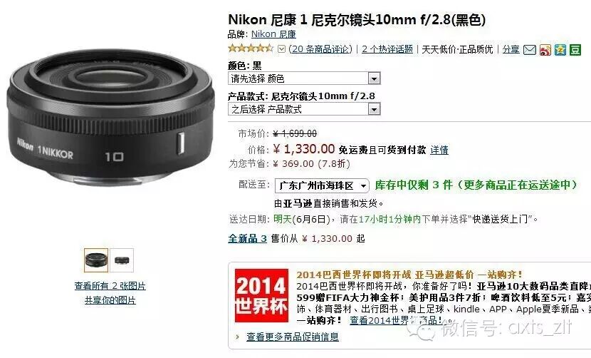Click the email share envelope icon
The image size is (591, 358).
pyautogui.click(x=530, y=50)
